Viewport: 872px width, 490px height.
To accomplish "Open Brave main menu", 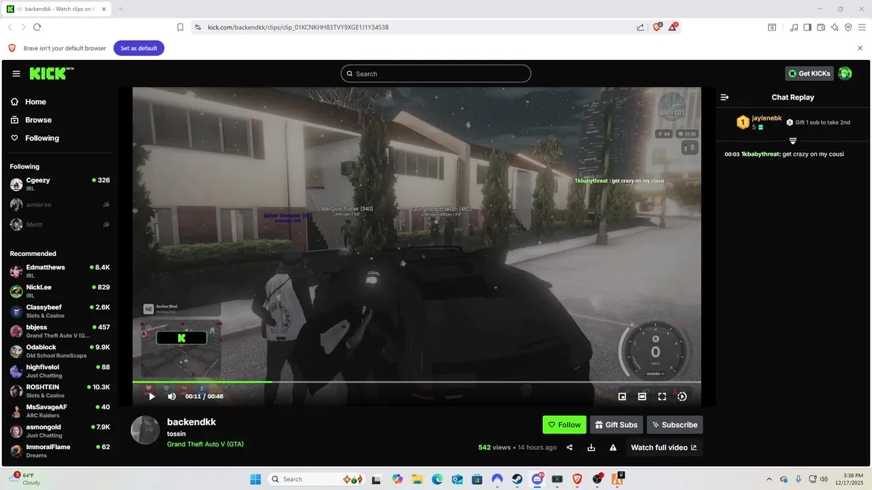I will pos(862,27).
